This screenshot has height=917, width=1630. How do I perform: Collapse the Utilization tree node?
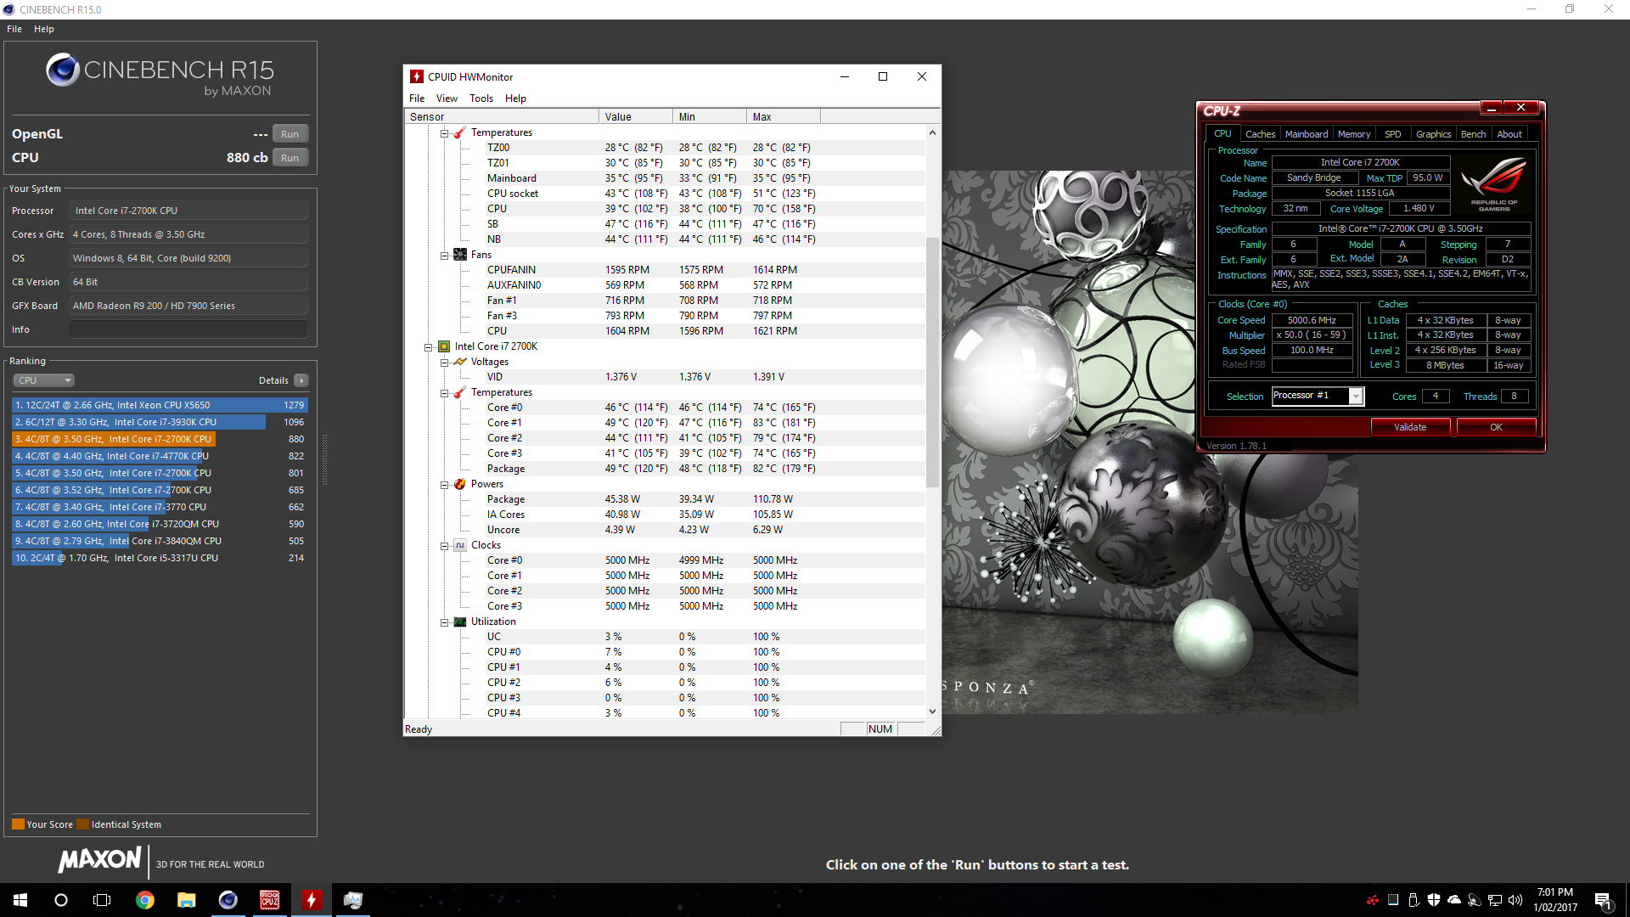click(444, 622)
